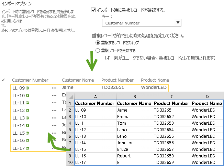Click Excel cell containing Tom

tap(135, 123)
